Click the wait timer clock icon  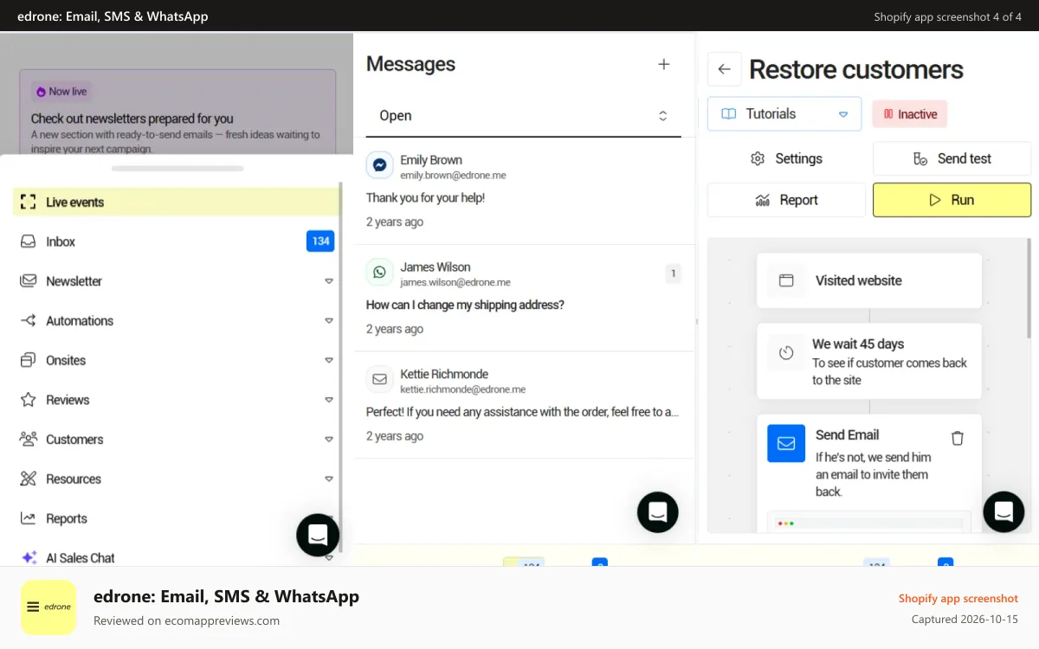click(x=786, y=353)
